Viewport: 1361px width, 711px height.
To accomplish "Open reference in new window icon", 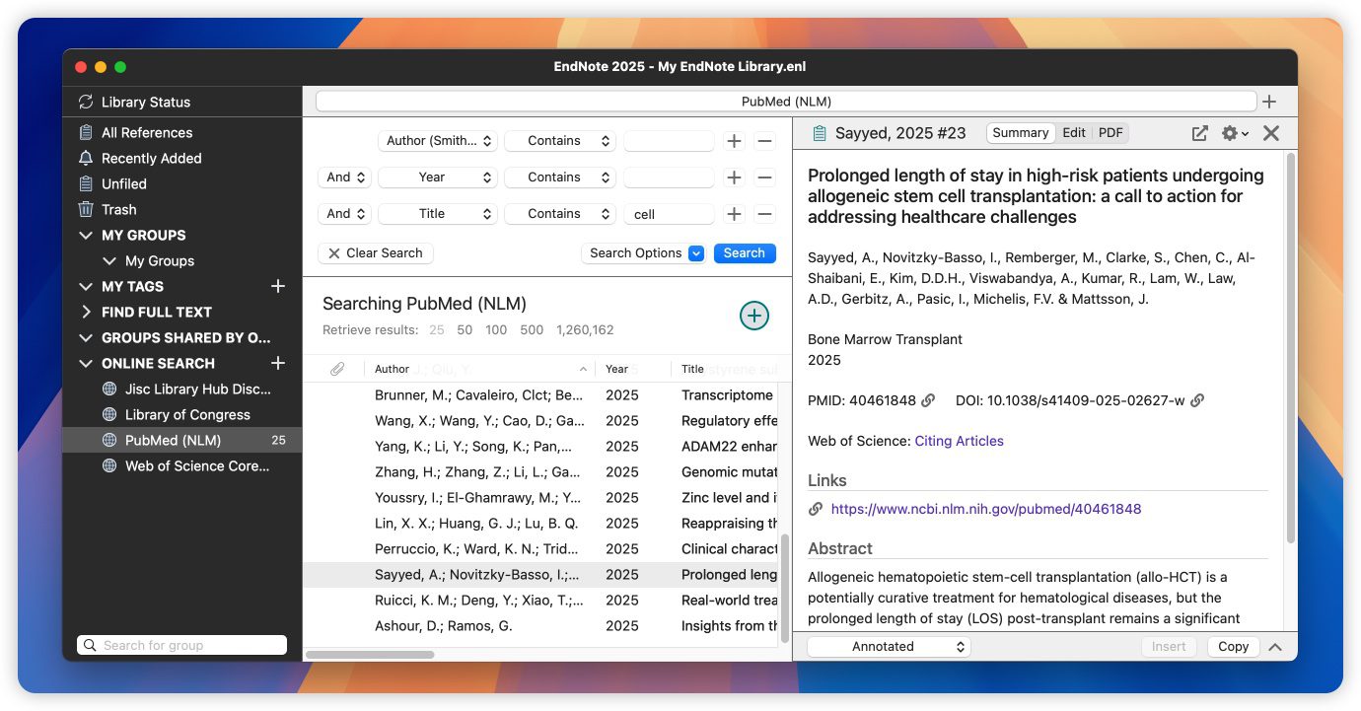I will 1199,133.
